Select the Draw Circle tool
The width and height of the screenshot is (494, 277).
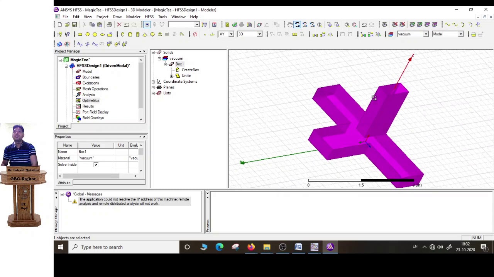(x=87, y=34)
